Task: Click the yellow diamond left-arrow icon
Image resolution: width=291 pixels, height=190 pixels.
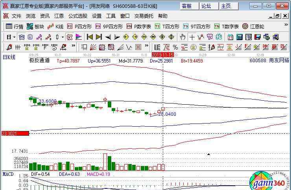Action: [126, 37]
